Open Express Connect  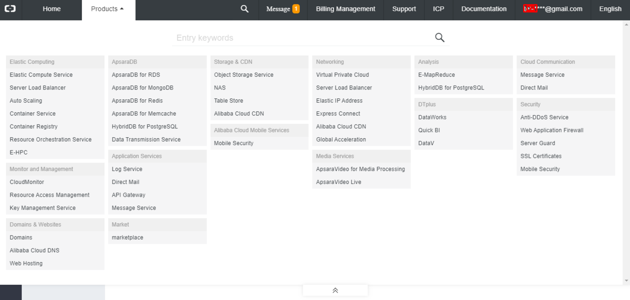338,114
